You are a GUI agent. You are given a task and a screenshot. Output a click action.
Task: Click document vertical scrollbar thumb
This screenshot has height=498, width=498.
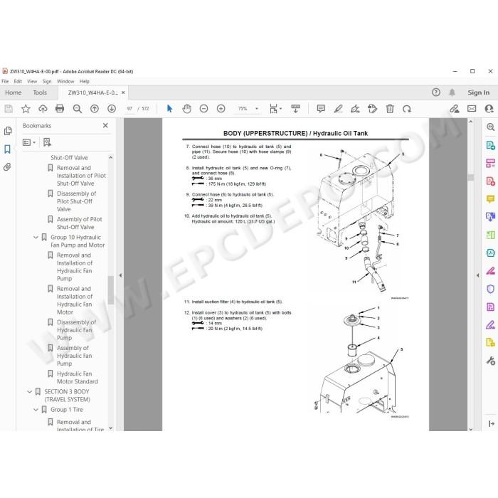pos(471,178)
